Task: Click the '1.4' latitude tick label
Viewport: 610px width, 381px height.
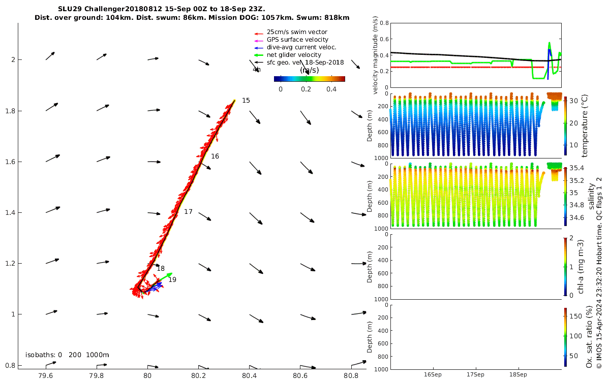Action: point(10,212)
